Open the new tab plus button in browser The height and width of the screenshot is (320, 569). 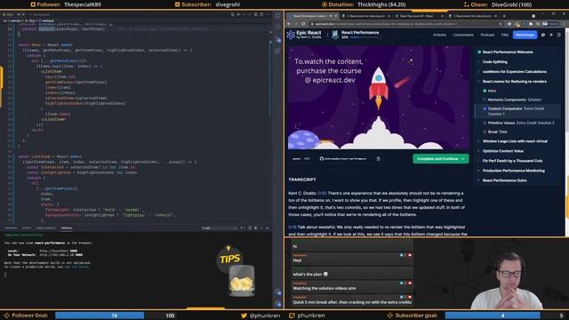tap(504, 16)
